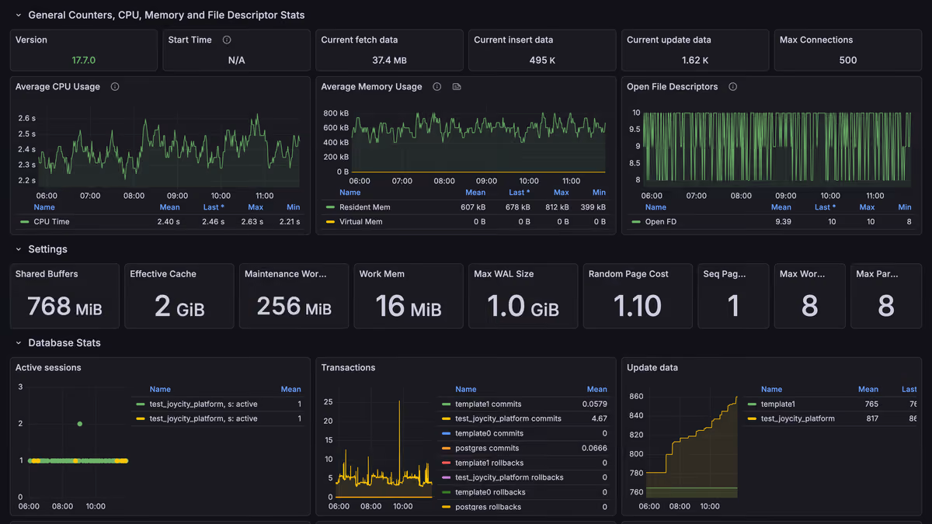The height and width of the screenshot is (524, 932).
Task: Toggle test_joycity_platform rollbacks legend series
Action: [x=509, y=478]
